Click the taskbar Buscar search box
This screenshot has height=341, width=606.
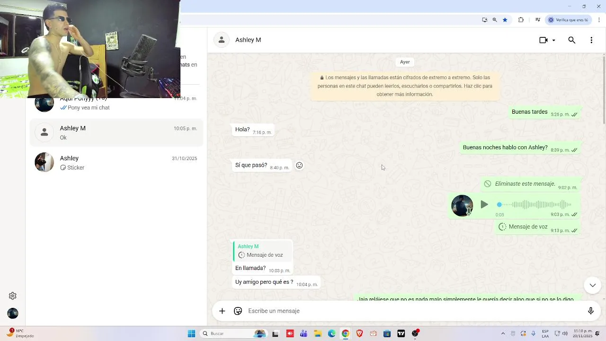(x=233, y=334)
